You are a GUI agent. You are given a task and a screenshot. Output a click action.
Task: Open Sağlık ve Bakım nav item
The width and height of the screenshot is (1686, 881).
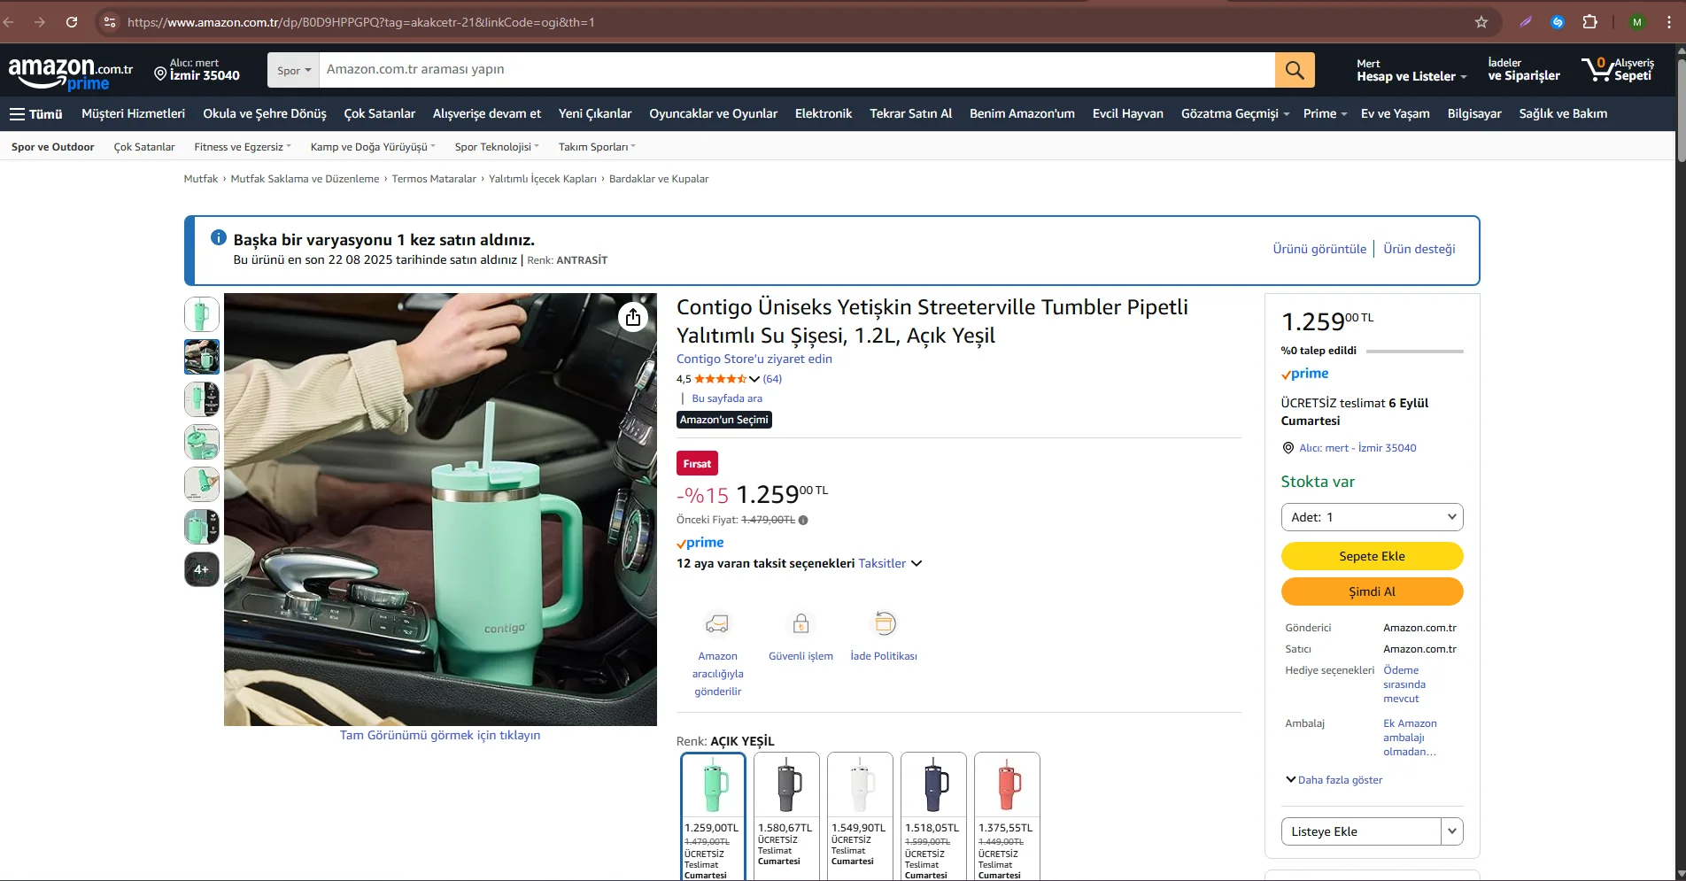click(x=1563, y=114)
